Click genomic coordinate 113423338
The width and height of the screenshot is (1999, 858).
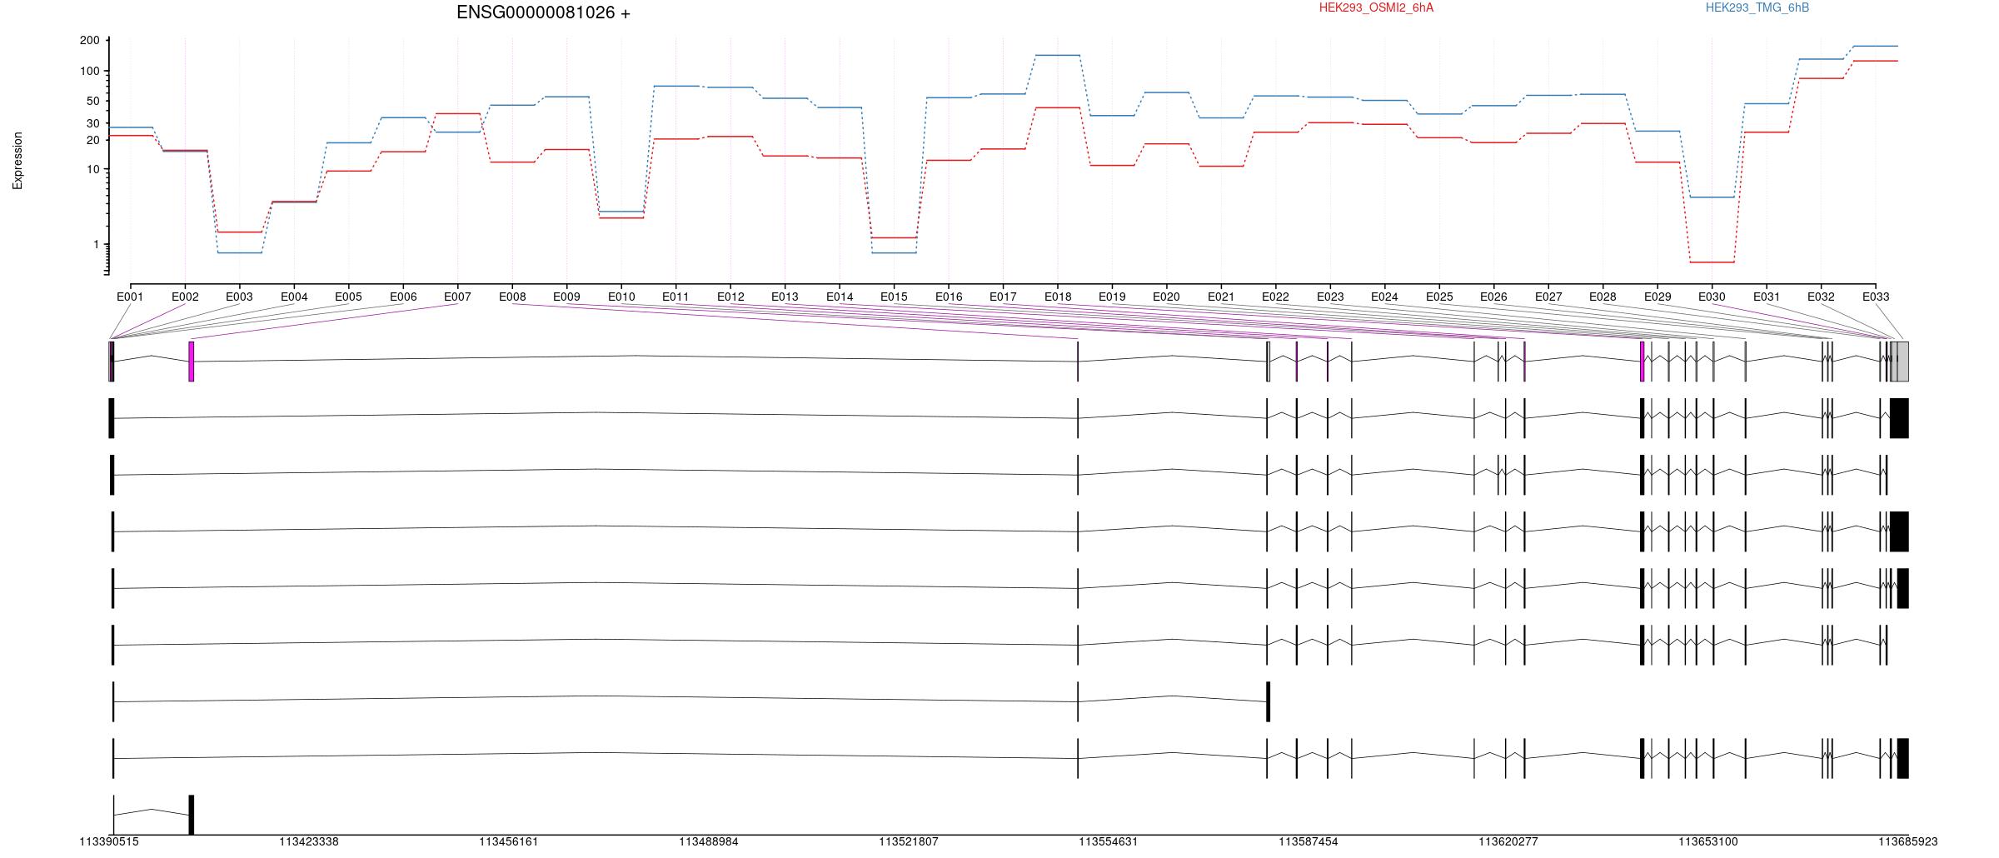309,842
